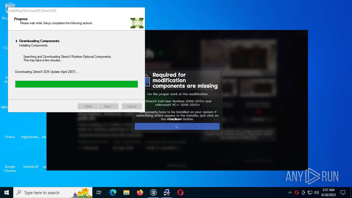This screenshot has height=198, width=352.
Task: Click the disabled Back button
Action: (x=88, y=106)
